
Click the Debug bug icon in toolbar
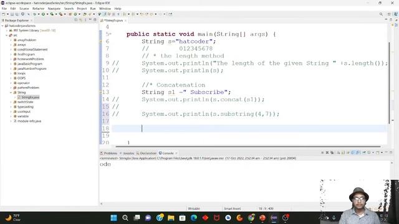click(35, 14)
